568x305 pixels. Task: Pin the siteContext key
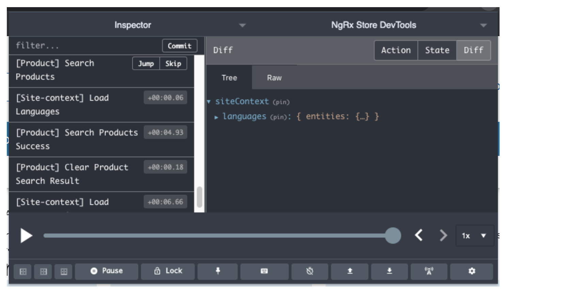(x=281, y=102)
